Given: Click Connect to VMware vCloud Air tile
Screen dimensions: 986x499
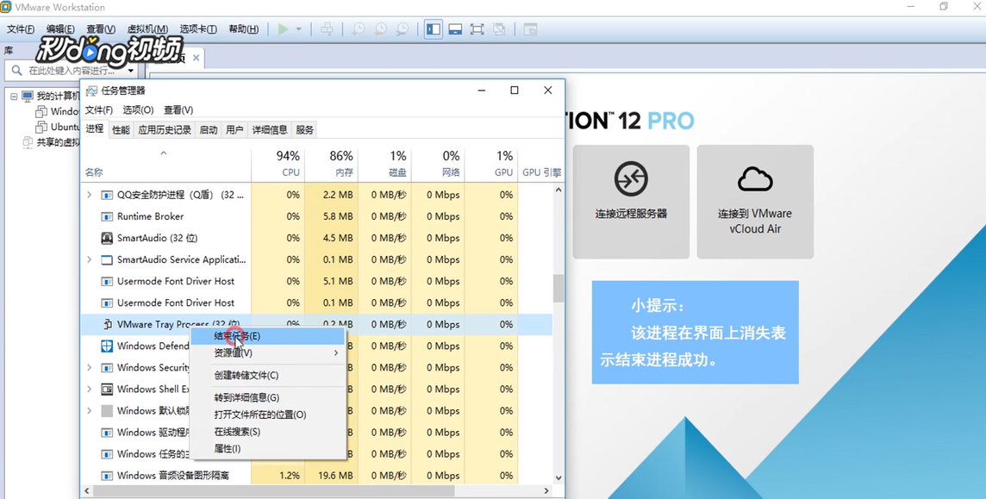Looking at the screenshot, I should tap(755, 202).
